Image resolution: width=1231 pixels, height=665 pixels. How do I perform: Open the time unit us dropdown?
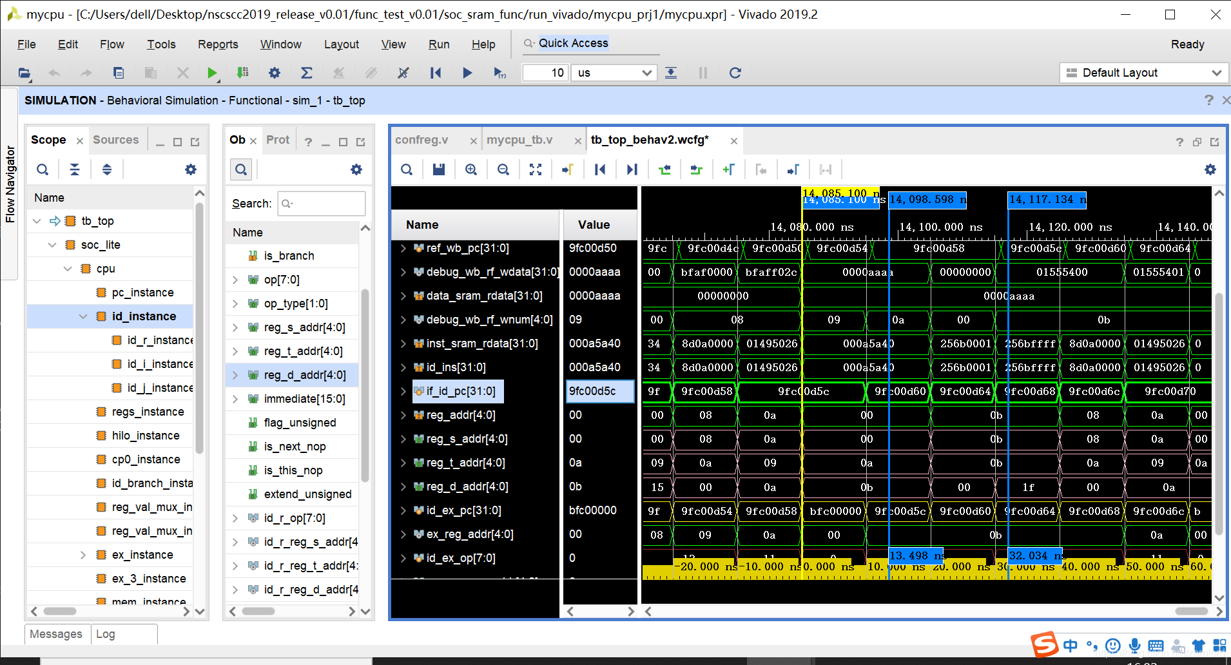pyautogui.click(x=614, y=73)
